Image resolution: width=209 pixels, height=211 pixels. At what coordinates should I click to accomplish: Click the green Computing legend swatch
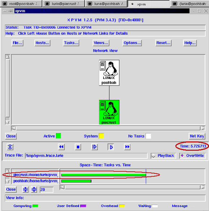coord(35,206)
